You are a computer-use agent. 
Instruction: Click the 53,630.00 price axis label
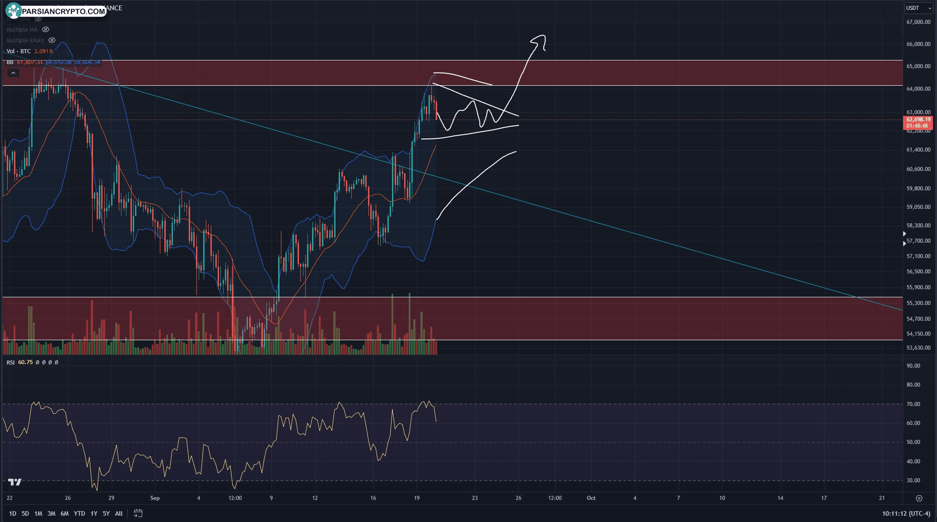(x=918, y=347)
